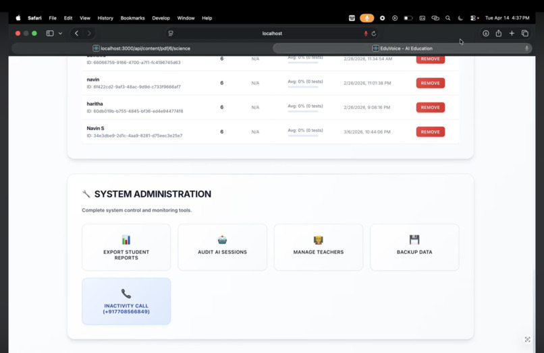Click the System Administration heading
Viewport: 544px width, 353px height.
pyautogui.click(x=153, y=194)
